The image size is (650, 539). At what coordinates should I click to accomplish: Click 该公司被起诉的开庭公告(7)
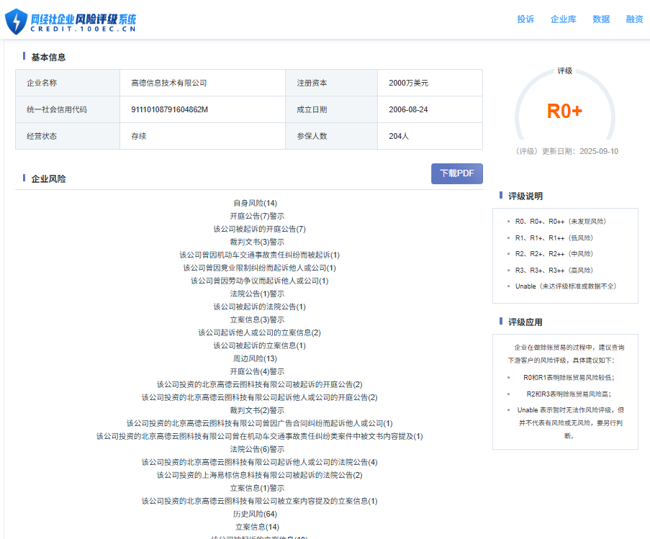(259, 229)
